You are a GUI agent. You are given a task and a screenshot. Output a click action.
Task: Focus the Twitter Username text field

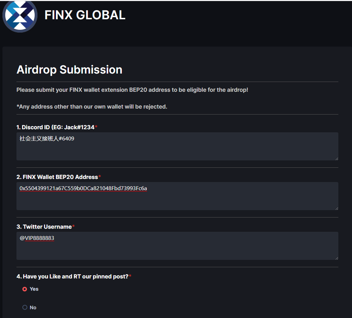tap(177, 246)
